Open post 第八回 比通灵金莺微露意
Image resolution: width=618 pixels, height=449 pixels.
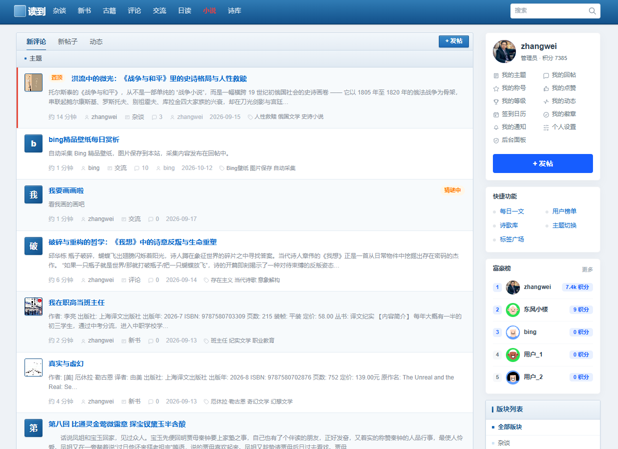click(x=117, y=424)
